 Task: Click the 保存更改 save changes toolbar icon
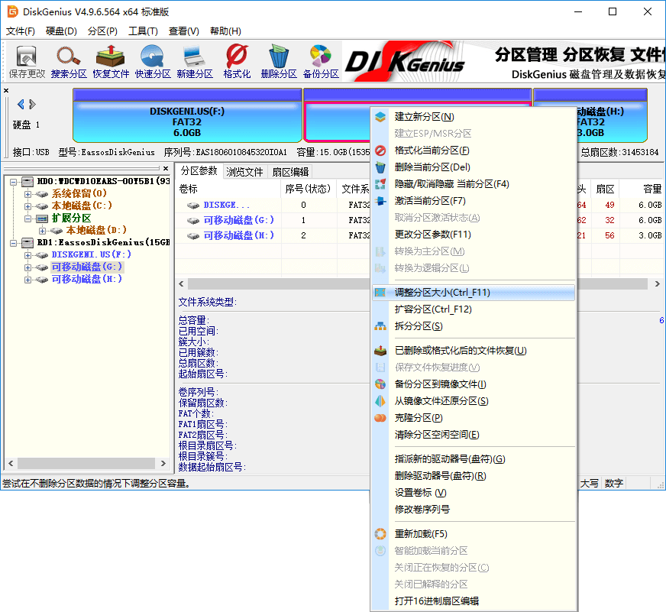click(27, 61)
